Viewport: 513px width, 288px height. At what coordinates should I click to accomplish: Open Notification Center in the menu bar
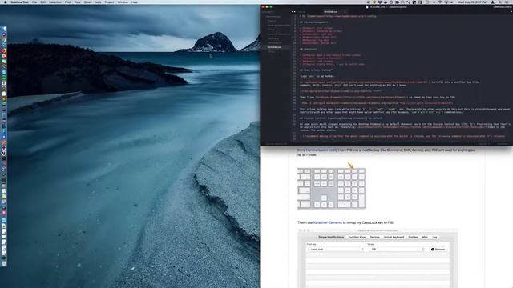coord(507,2)
